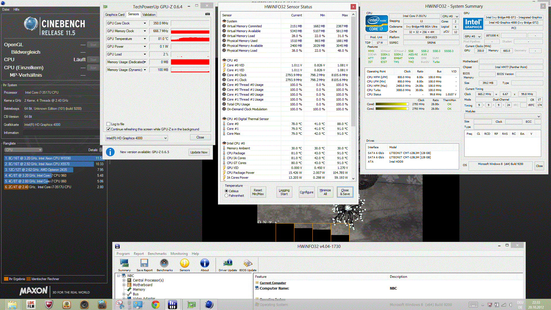The width and height of the screenshot is (551, 310).
Task: Open the GPU #0 selector dropdown
Action: [x=472, y=36]
